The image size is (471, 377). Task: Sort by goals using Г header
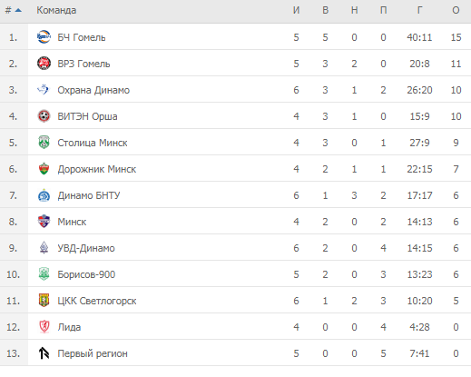tap(419, 10)
